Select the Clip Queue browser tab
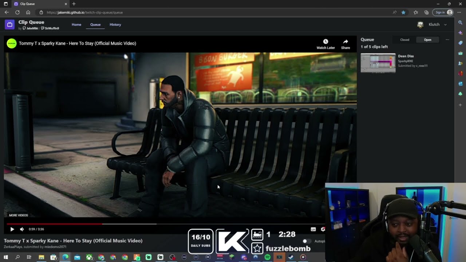 tap(40, 4)
